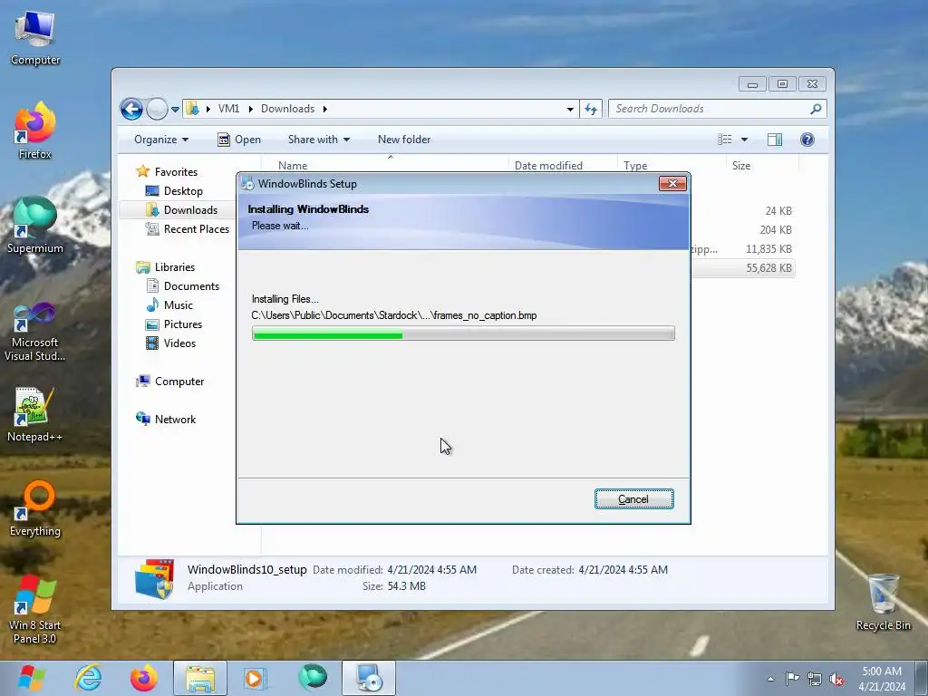Image resolution: width=928 pixels, height=696 pixels.
Task: Open Everything search desktop shortcut
Action: (35, 508)
